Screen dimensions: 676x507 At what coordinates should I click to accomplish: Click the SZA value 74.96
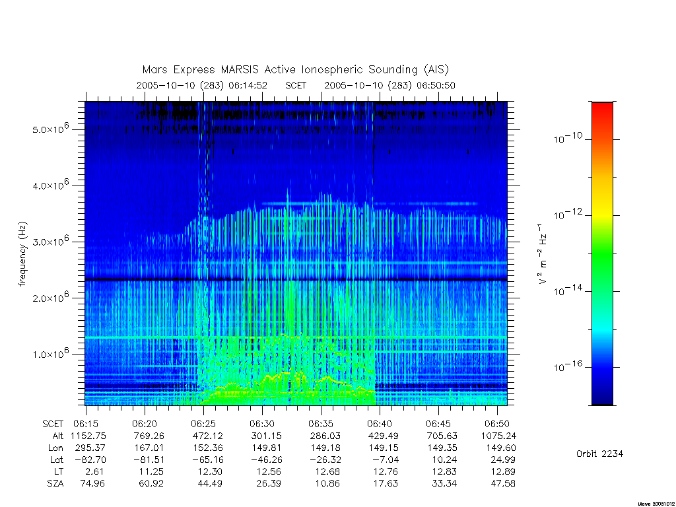coord(92,484)
